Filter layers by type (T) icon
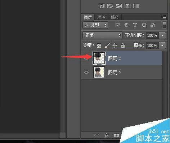The height and width of the screenshot is (143, 170). (x=135, y=25)
